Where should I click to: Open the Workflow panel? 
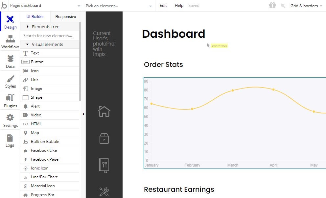[x=10, y=41]
